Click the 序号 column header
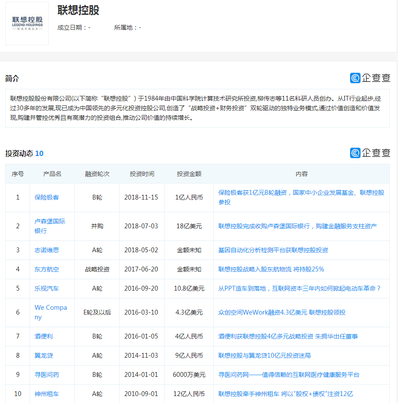Image resolution: width=398 pixels, height=403 pixels. tap(18, 174)
